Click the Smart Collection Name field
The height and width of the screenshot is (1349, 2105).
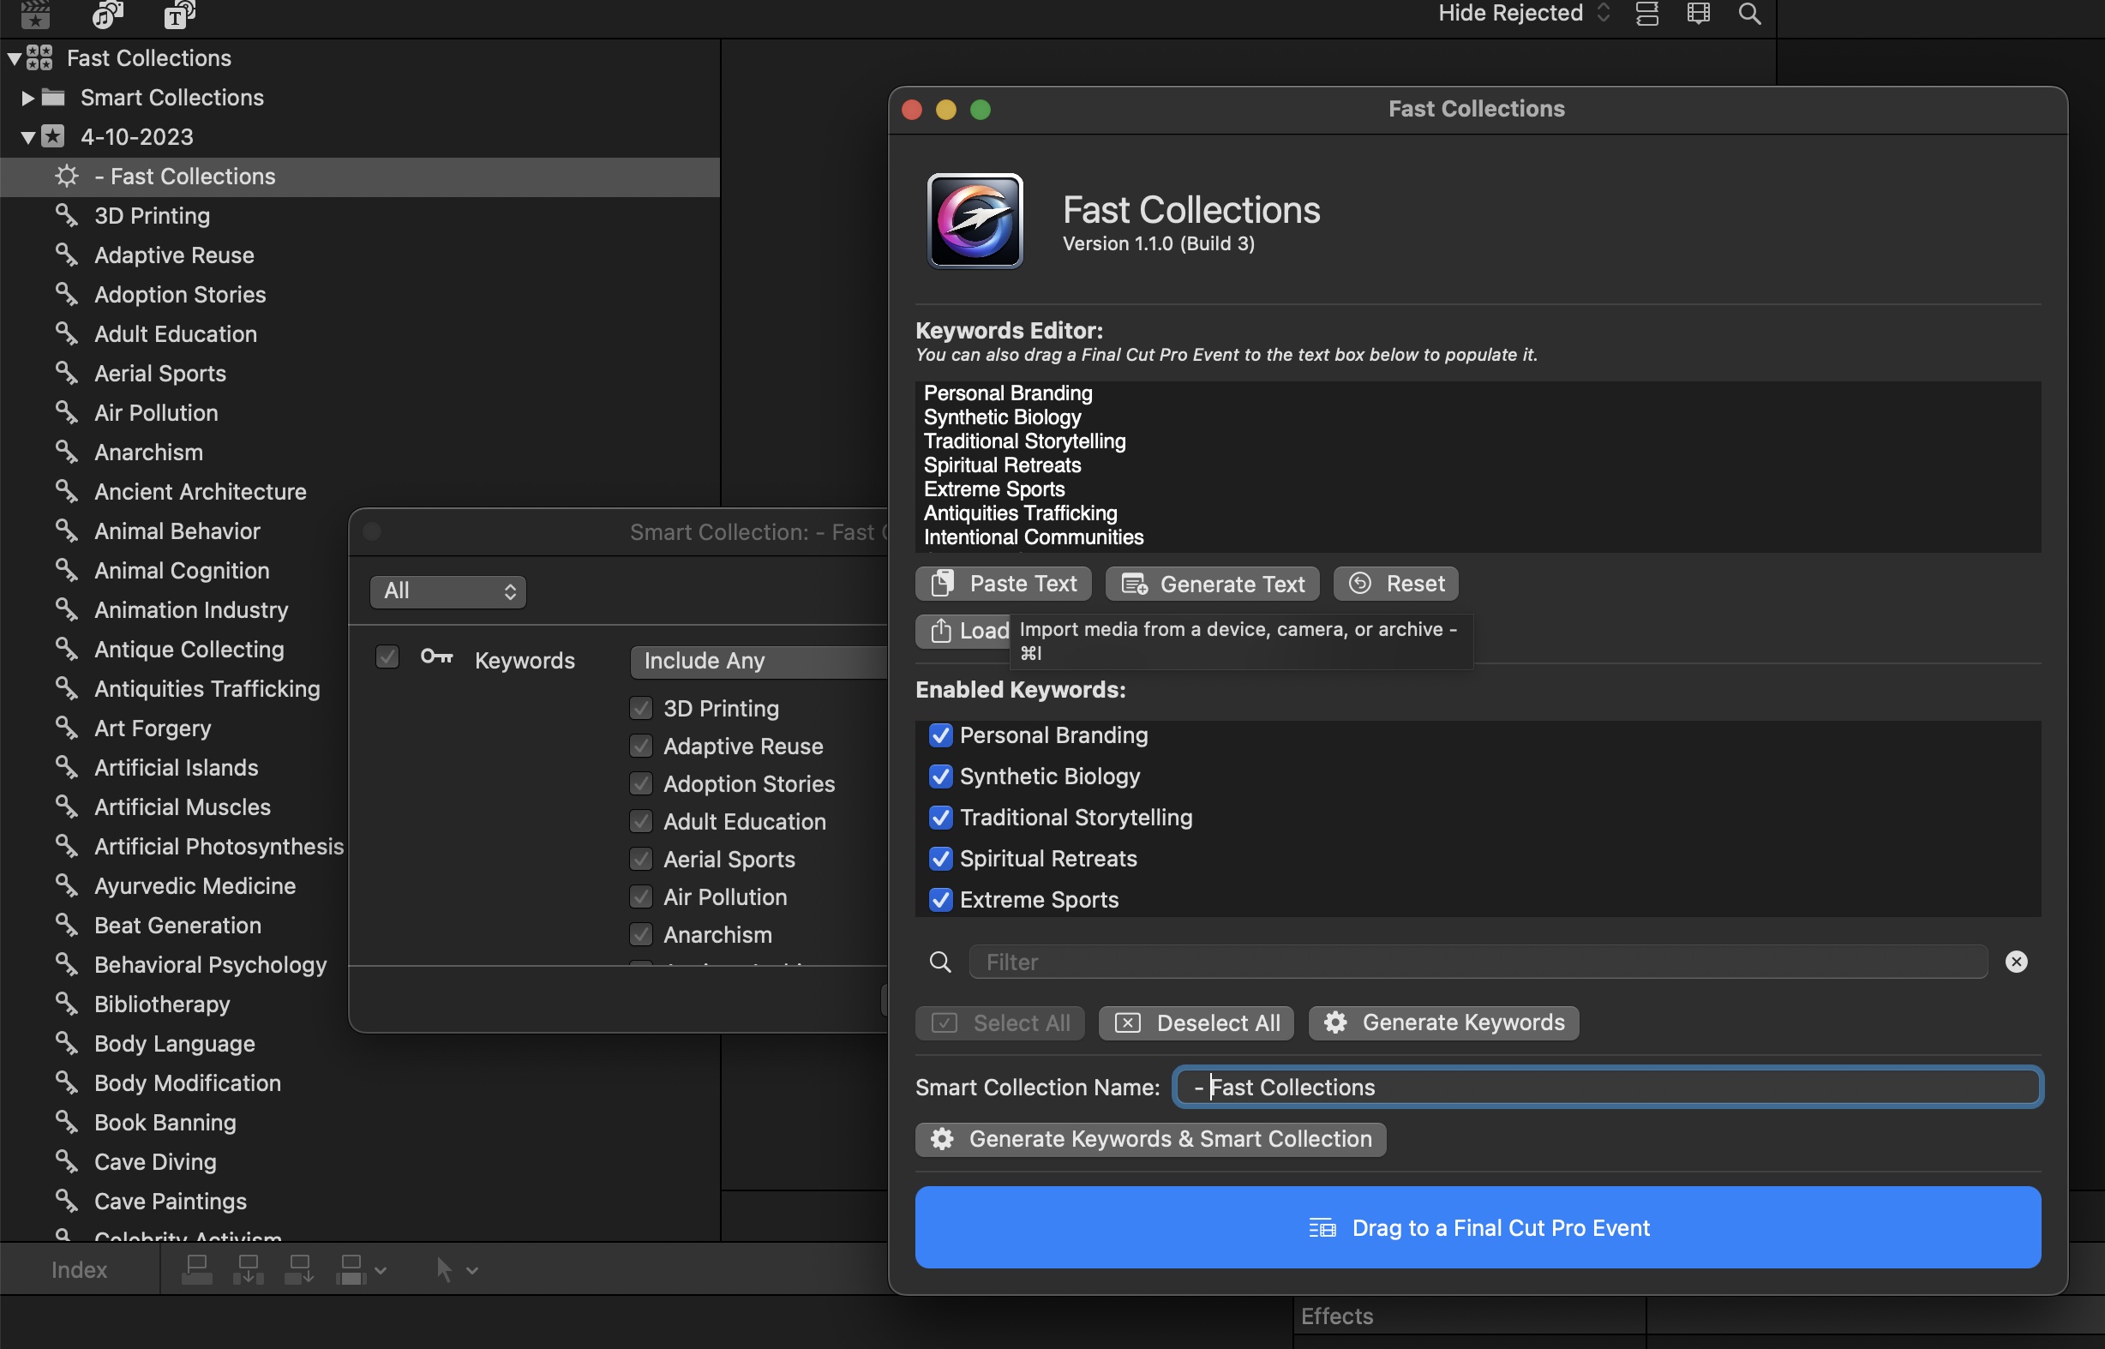pos(1607,1087)
